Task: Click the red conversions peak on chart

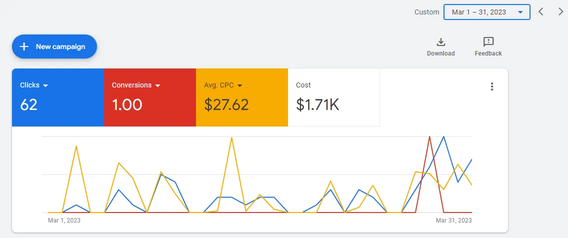Action: pos(429,137)
